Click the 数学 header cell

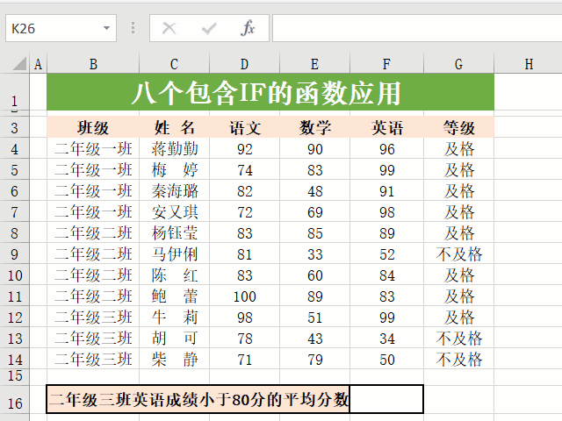coord(314,127)
